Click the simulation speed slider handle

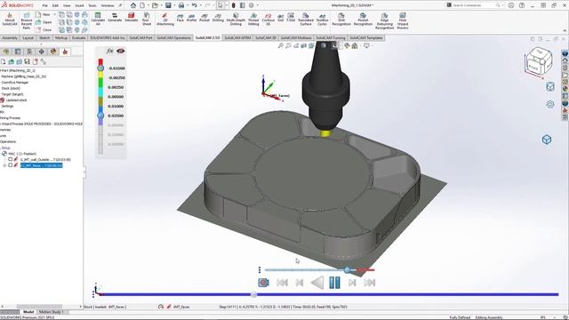coord(348,269)
